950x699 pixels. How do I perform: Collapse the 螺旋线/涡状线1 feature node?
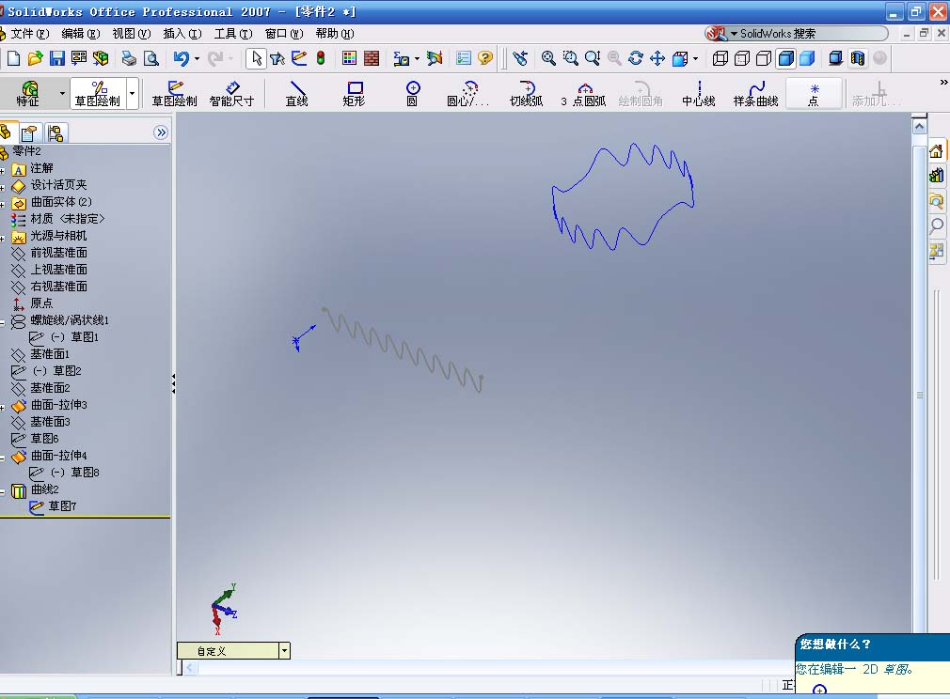[x=3, y=321]
